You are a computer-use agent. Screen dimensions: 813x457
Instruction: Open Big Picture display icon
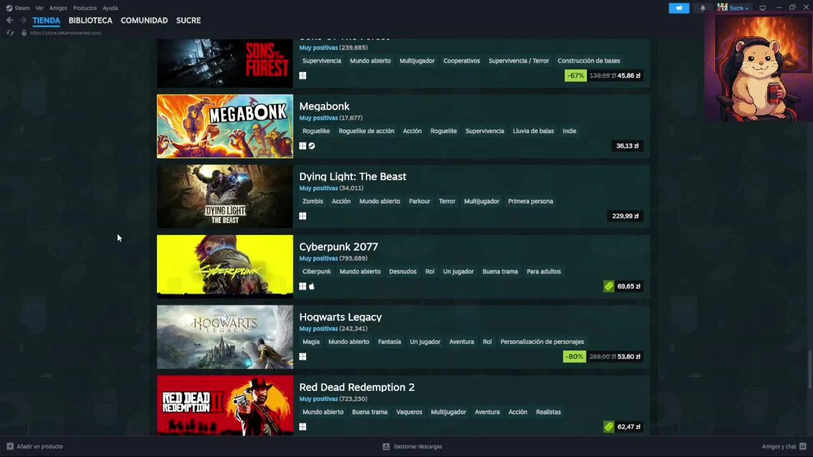762,8
